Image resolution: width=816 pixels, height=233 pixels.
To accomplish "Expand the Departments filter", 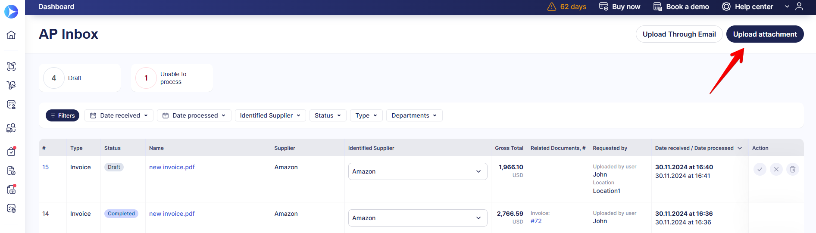I will point(414,115).
